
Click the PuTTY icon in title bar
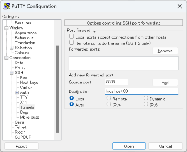click(7, 6)
